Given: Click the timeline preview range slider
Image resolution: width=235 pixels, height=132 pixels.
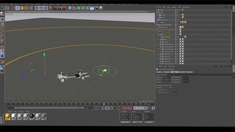Looking at the screenshot, I should [x=49, y=108].
